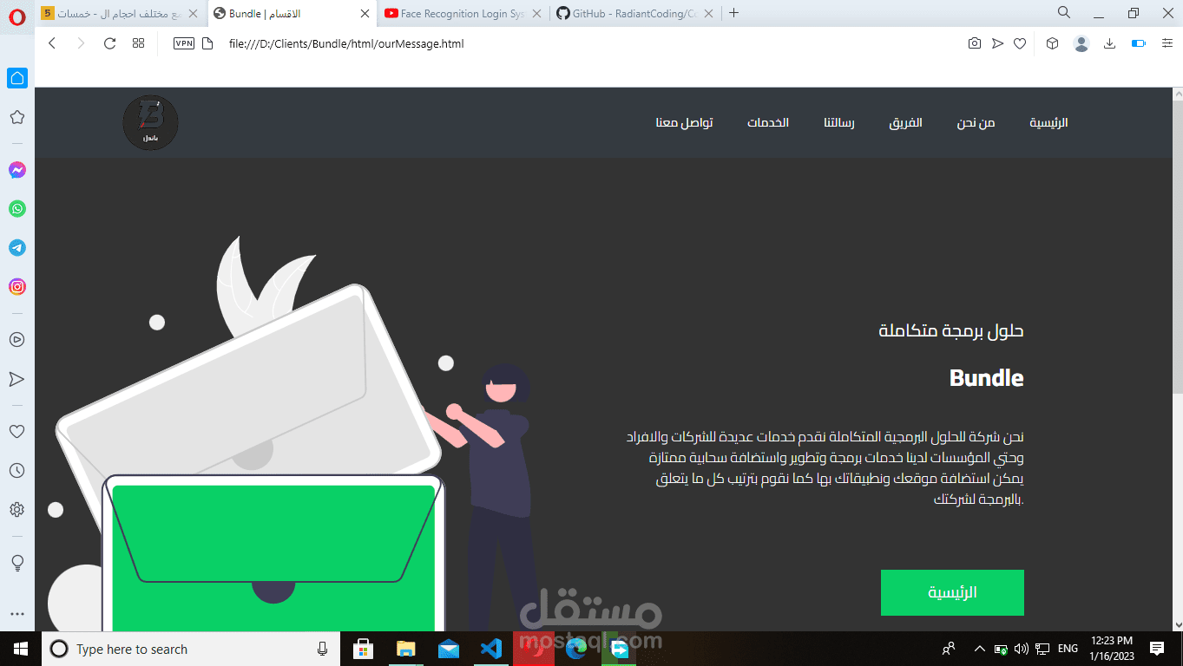Toggle the battery saver icon in toolbar

click(1139, 43)
